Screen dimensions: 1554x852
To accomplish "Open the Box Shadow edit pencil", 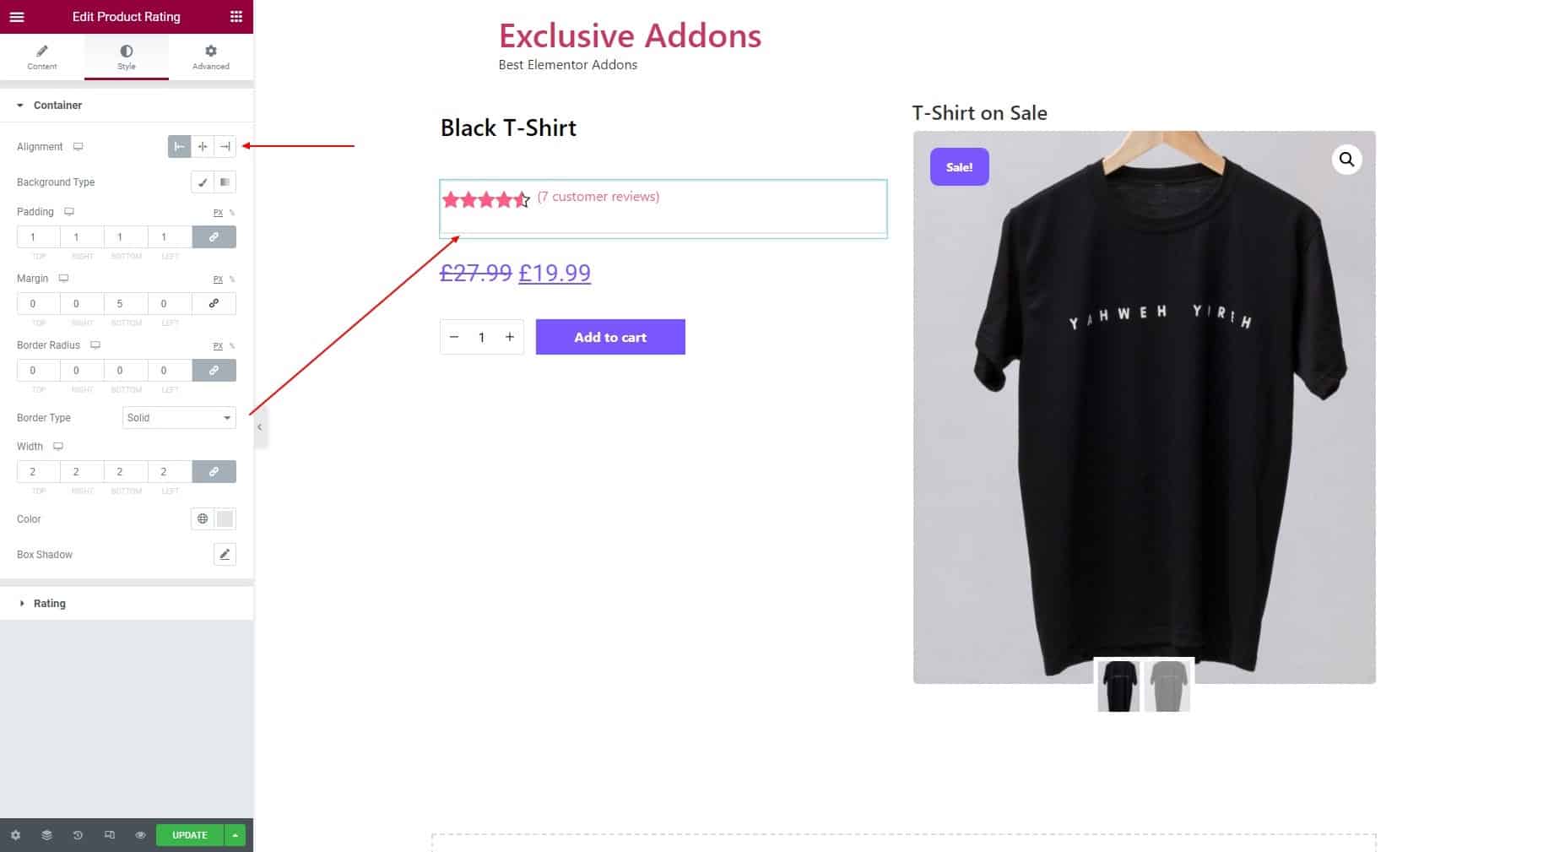I will click(x=225, y=555).
